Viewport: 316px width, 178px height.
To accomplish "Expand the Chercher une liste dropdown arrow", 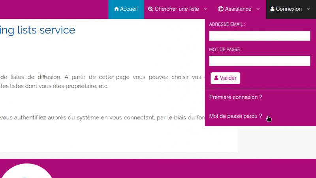I will 206,9.
